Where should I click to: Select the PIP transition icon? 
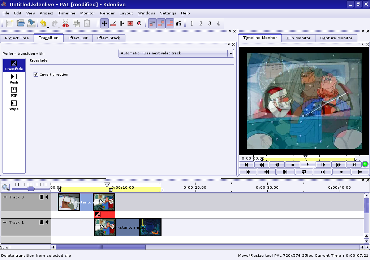pos(14,92)
